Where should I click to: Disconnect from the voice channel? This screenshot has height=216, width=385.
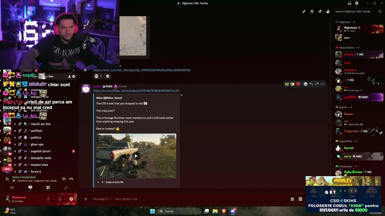coord(71,179)
